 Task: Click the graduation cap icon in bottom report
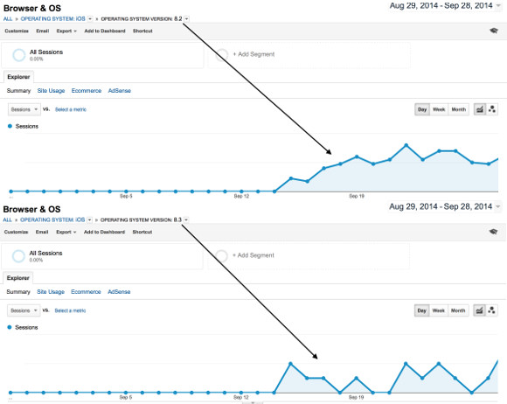(493, 232)
